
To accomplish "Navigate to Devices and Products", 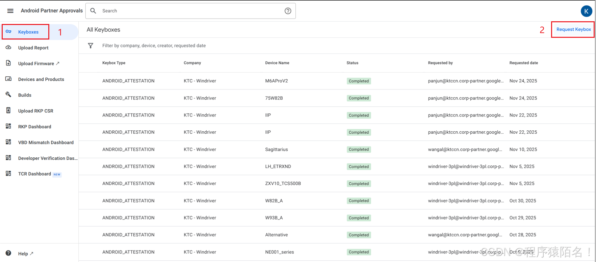I will 41,79.
